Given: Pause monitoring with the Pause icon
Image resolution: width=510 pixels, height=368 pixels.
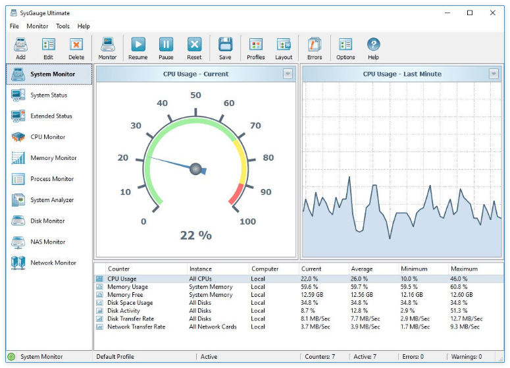Looking at the screenshot, I should pyautogui.click(x=166, y=49).
